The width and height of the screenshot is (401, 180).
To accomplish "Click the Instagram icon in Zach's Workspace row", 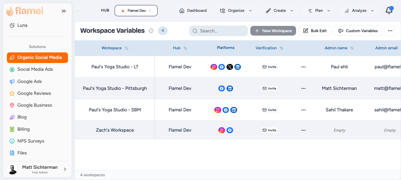I will [x=221, y=130].
